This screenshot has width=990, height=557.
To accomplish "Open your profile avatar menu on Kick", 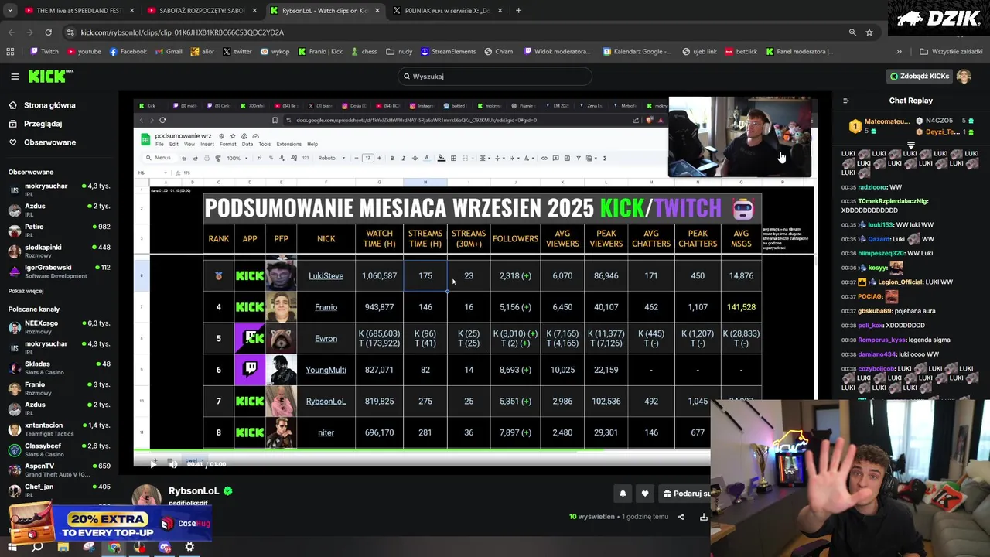I will [x=964, y=76].
